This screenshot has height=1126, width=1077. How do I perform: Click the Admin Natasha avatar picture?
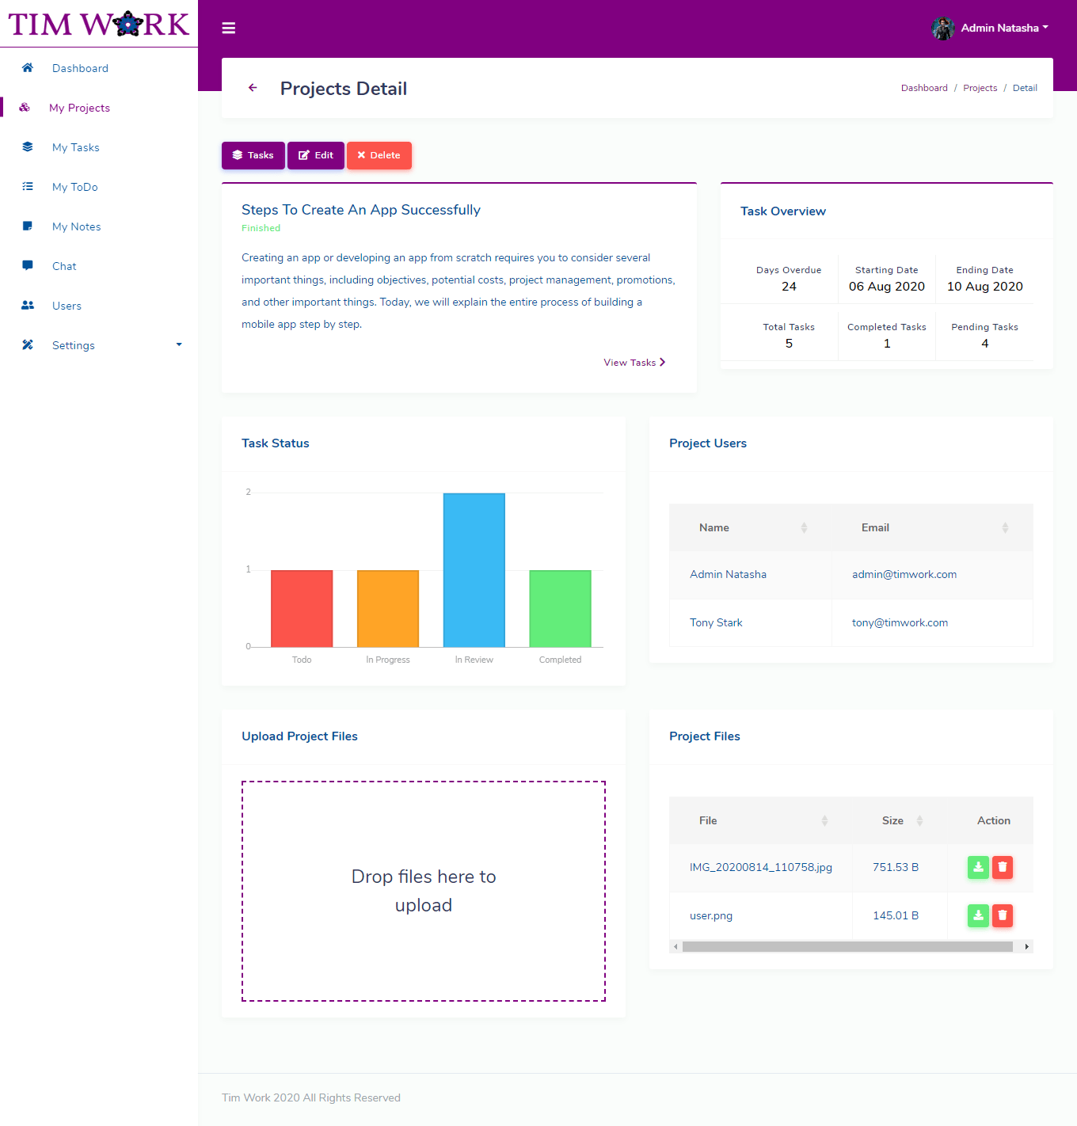coord(942,29)
